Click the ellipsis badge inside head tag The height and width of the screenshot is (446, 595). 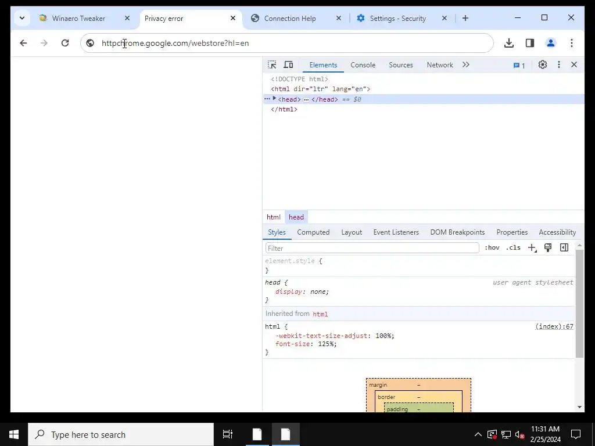point(306,100)
